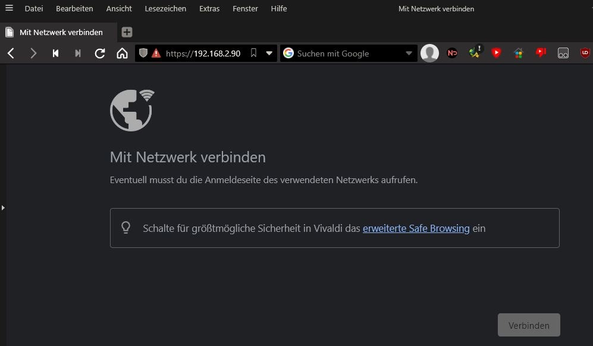Toggle the bookmark flag in the address bar
The height and width of the screenshot is (346, 593).
253,53
